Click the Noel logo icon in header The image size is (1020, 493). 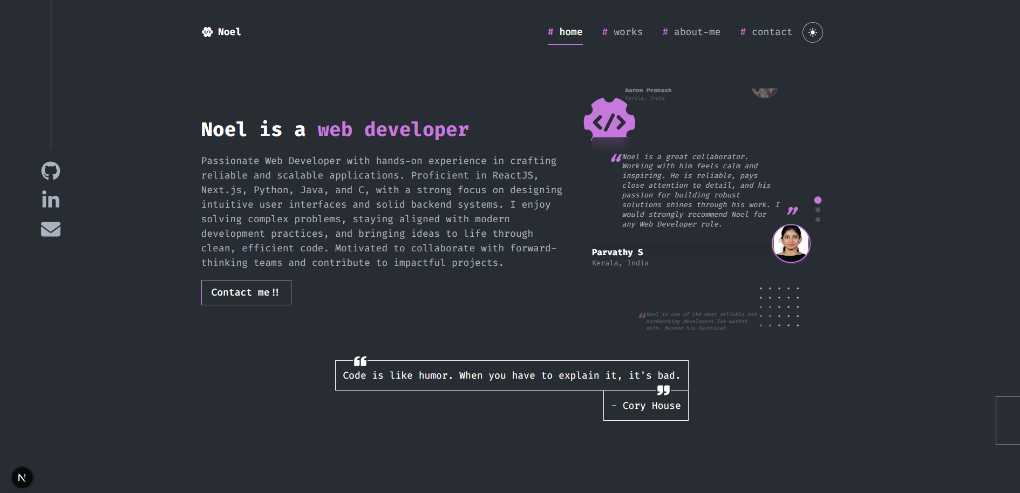pyautogui.click(x=207, y=32)
